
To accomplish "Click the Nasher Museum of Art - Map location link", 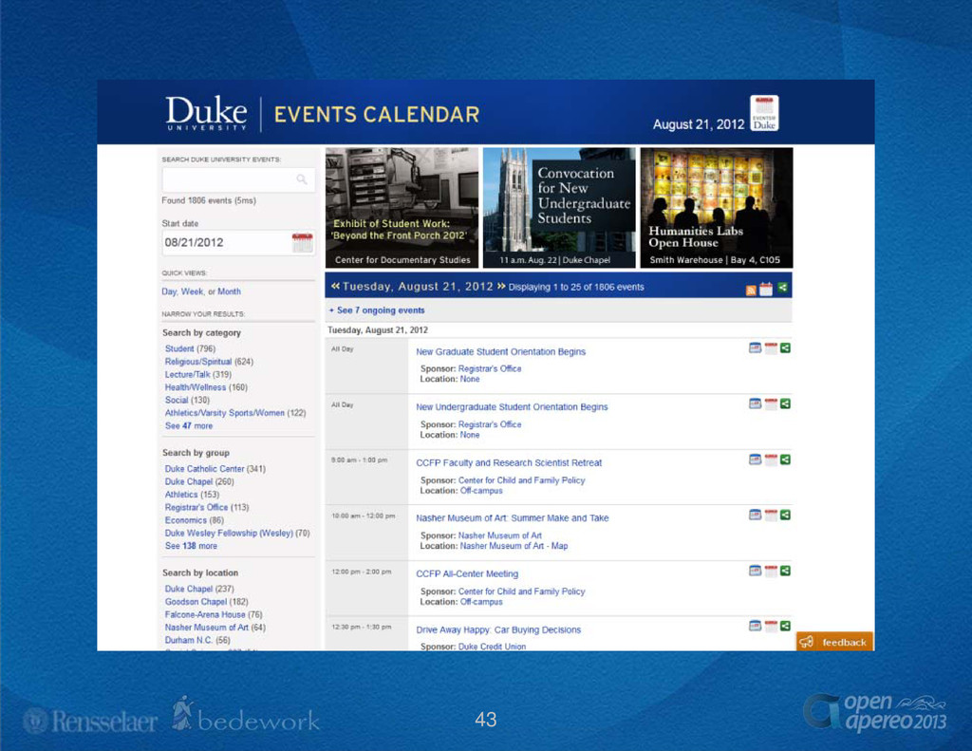I will (514, 546).
